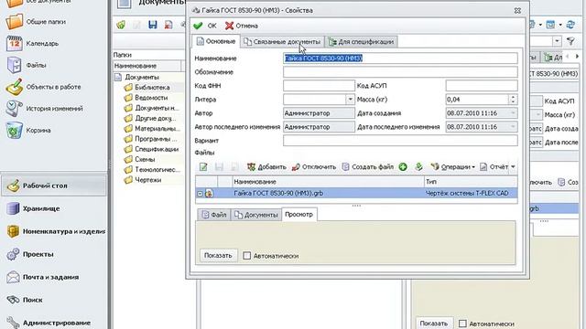Click green plus circle icon in Файлы toolbar
The height and width of the screenshot is (329, 586).
pos(403,166)
